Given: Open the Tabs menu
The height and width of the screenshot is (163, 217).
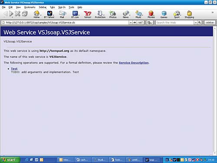Looking at the screenshot, I should tap(52, 7).
